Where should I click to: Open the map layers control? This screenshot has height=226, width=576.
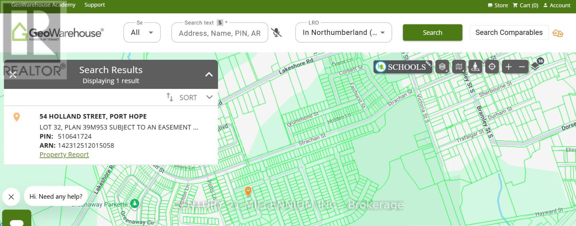(x=442, y=67)
